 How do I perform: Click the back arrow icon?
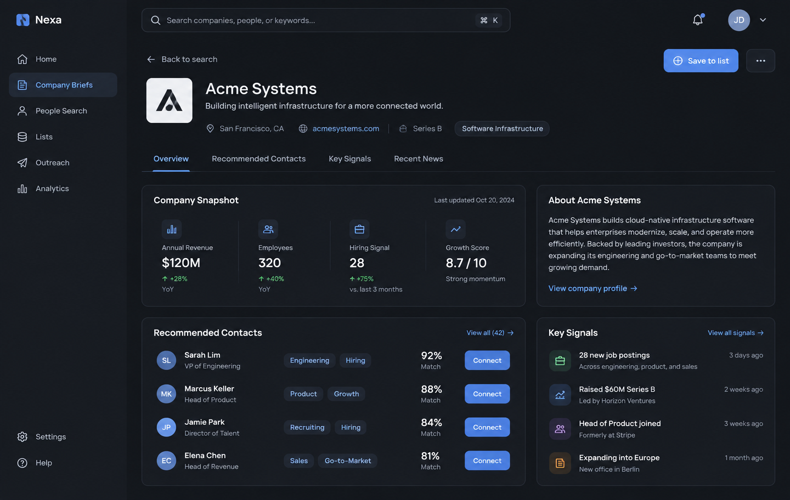pos(151,59)
